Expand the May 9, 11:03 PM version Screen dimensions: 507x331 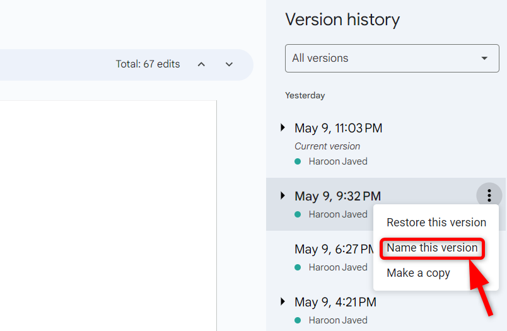point(283,127)
